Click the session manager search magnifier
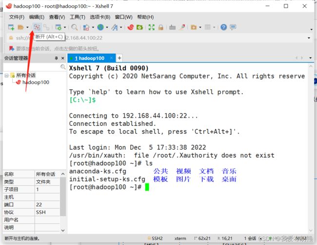This screenshot has height=245, width=317. coord(63,67)
